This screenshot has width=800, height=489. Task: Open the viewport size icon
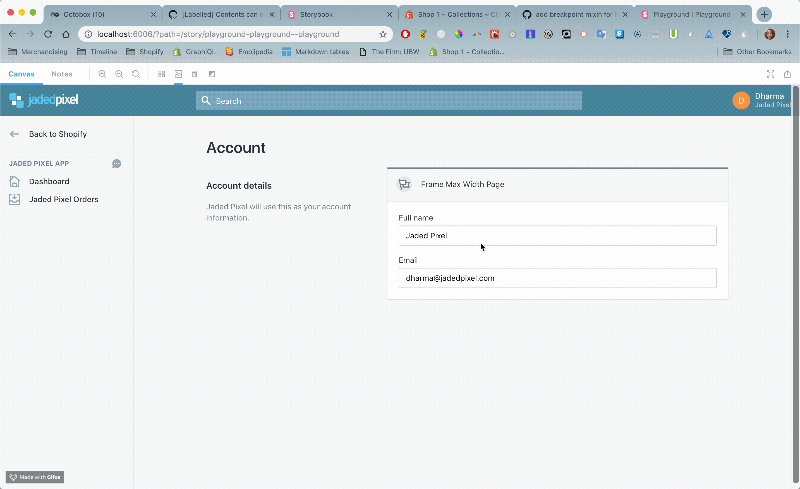pos(195,74)
